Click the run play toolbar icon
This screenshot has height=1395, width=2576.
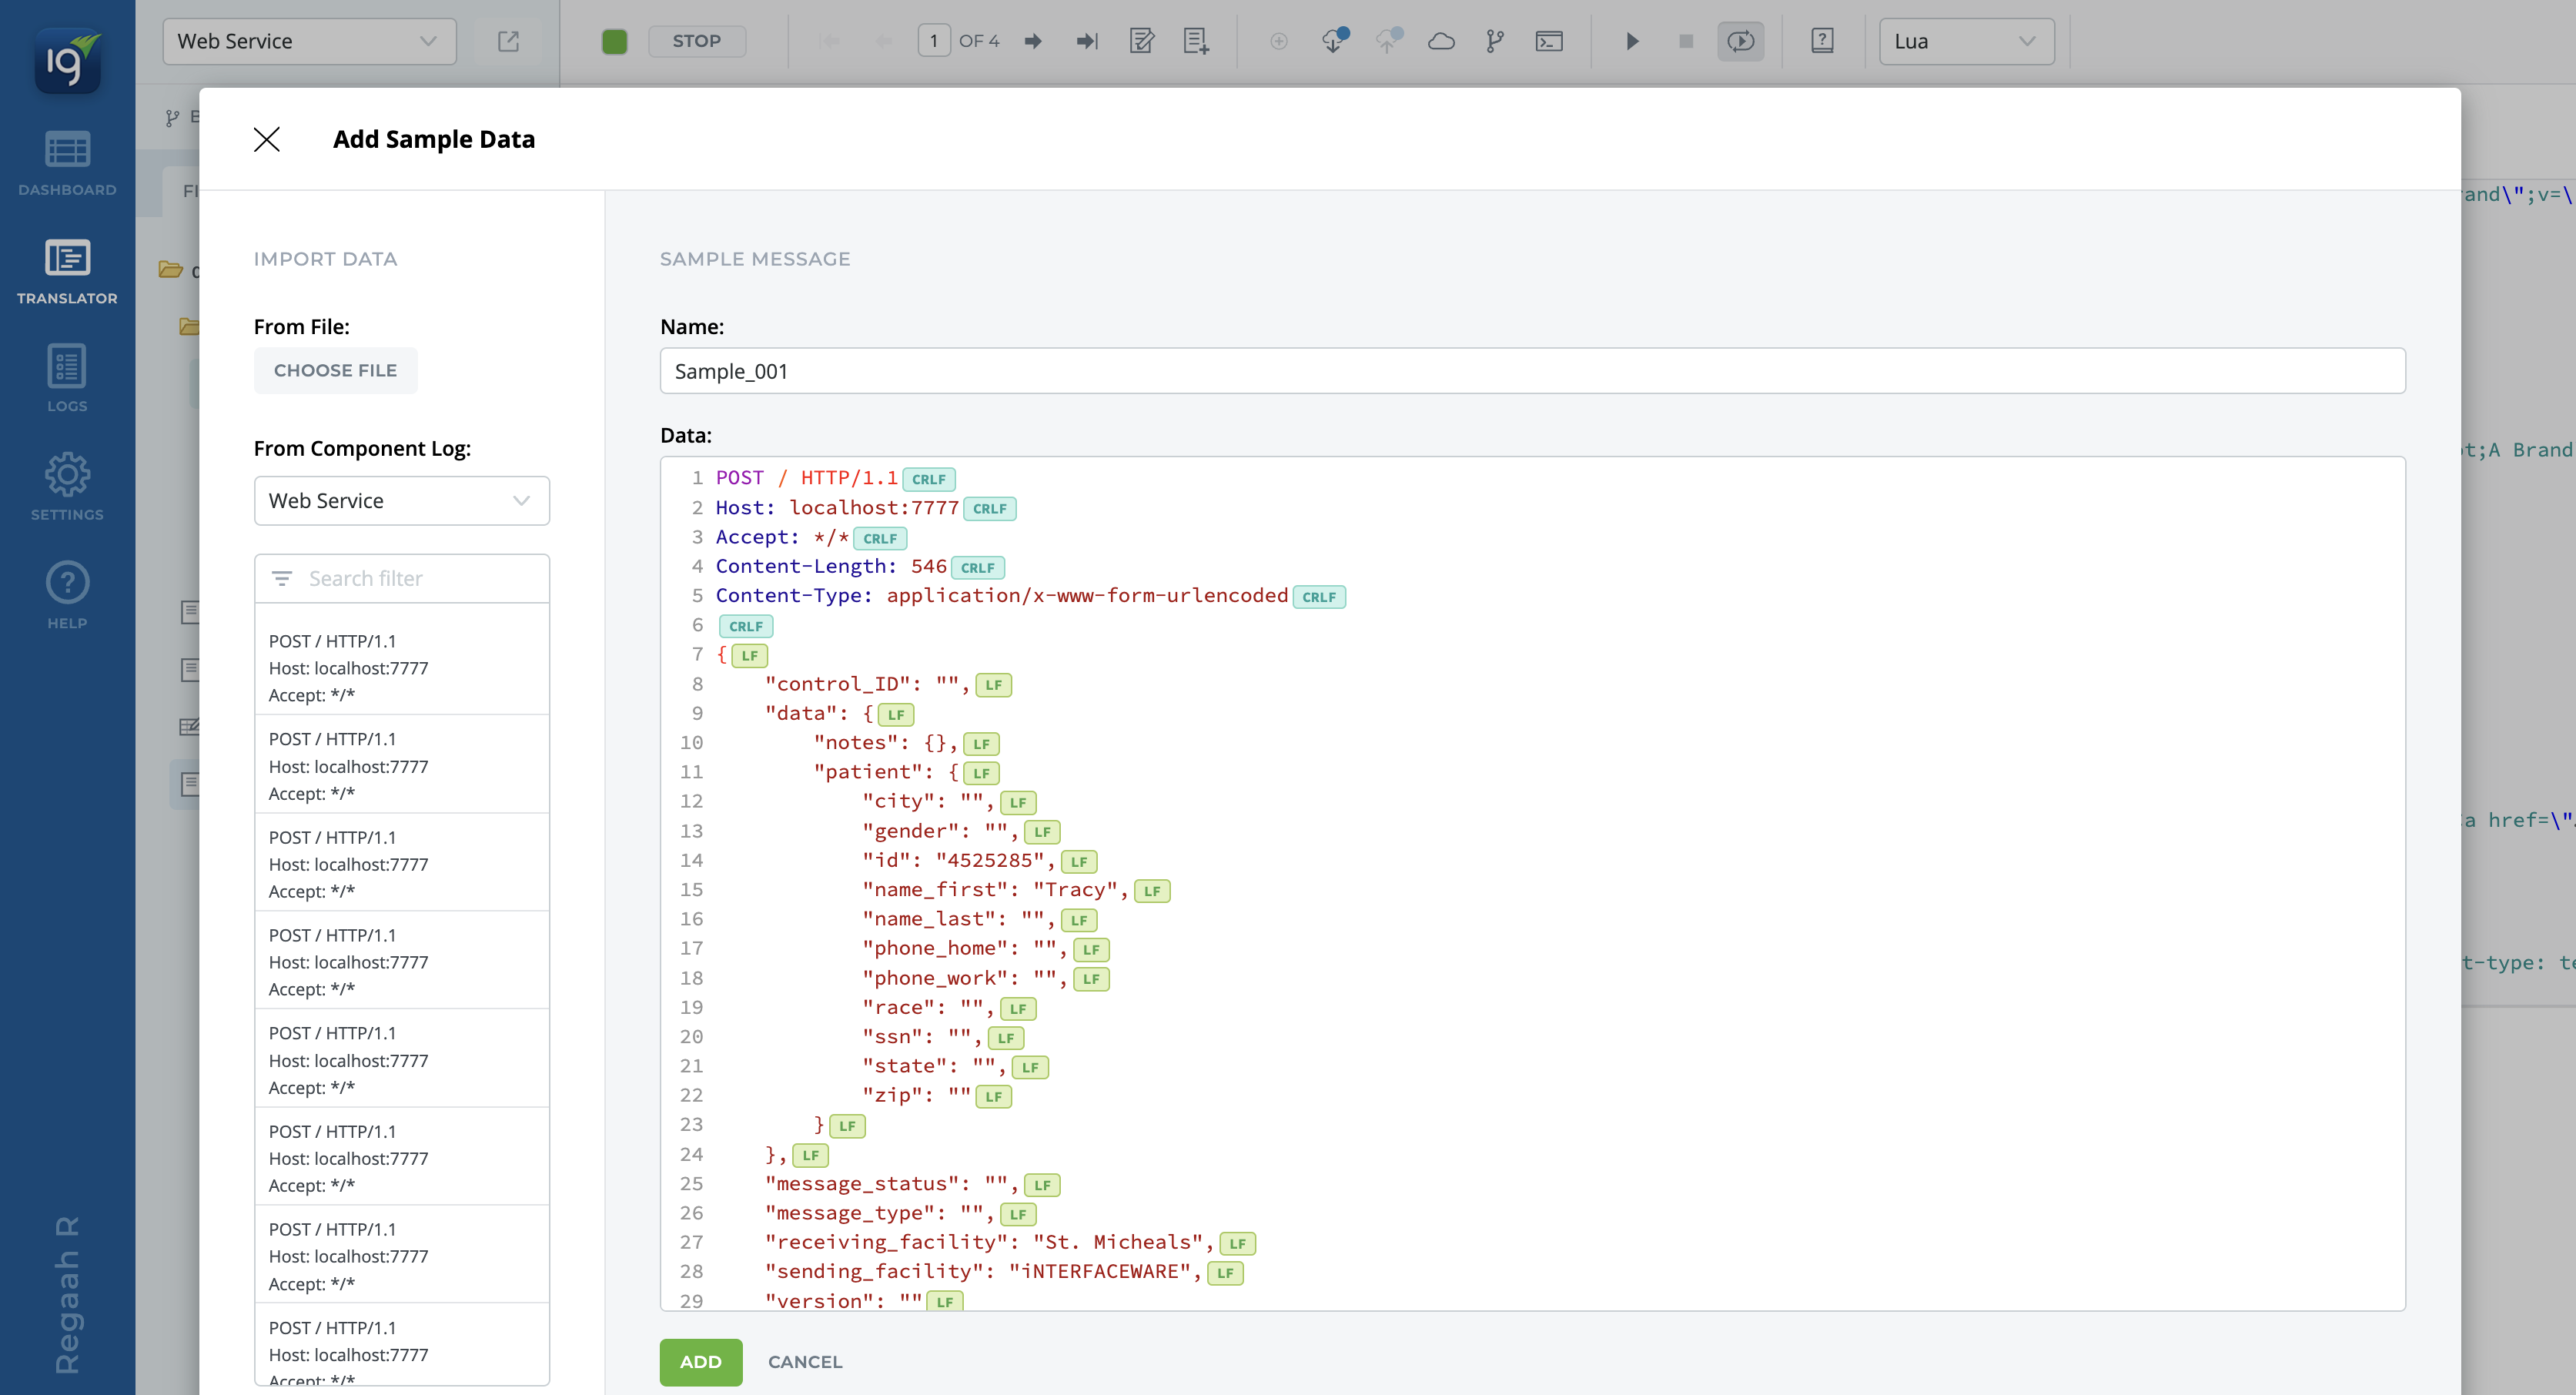(1632, 41)
